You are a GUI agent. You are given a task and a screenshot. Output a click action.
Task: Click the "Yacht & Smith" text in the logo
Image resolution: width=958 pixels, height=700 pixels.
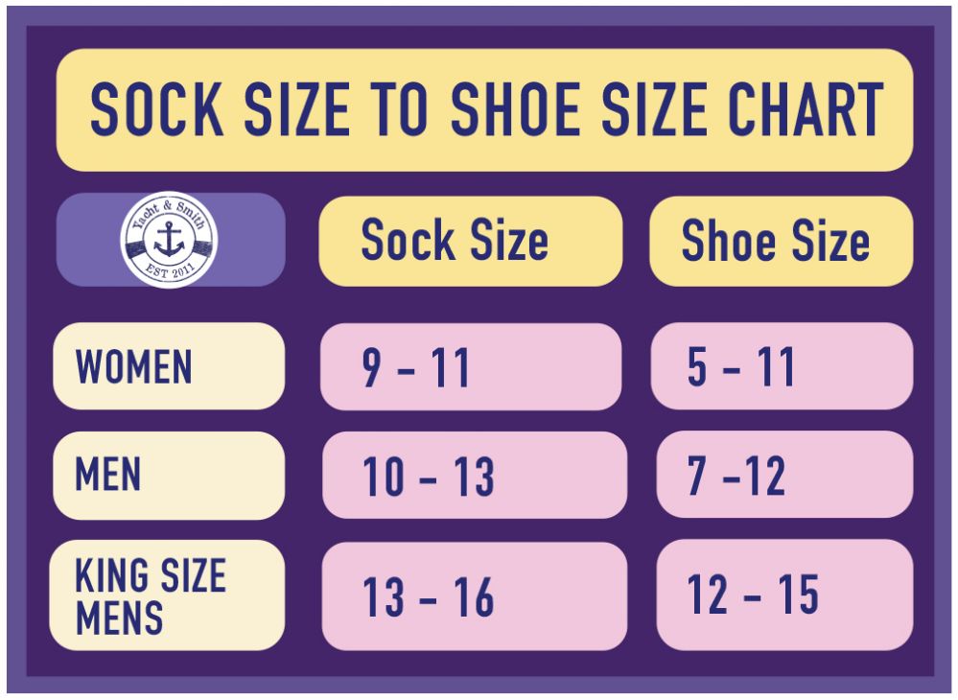click(169, 214)
